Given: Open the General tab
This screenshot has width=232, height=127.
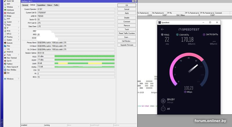Looking at the screenshot, I should point(25,5).
